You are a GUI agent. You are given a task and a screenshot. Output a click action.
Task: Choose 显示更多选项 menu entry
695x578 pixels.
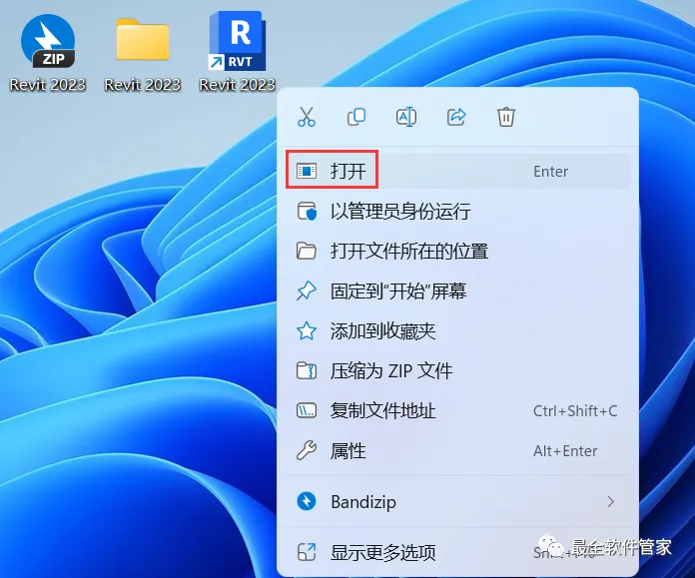click(x=458, y=552)
